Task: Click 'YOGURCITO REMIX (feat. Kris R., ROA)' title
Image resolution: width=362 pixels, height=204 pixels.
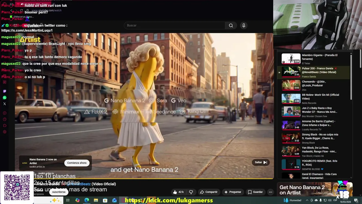Action: pos(320,163)
